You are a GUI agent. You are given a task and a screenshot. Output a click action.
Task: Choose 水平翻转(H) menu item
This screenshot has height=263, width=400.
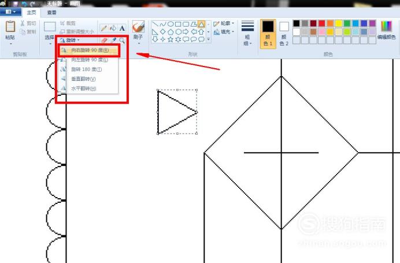[x=88, y=88]
